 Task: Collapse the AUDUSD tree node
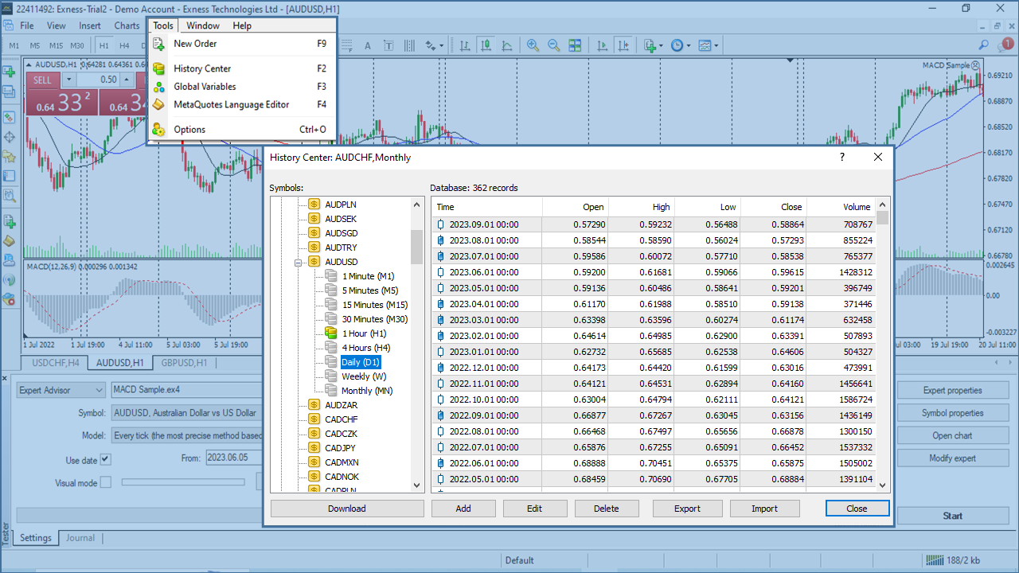pos(299,262)
